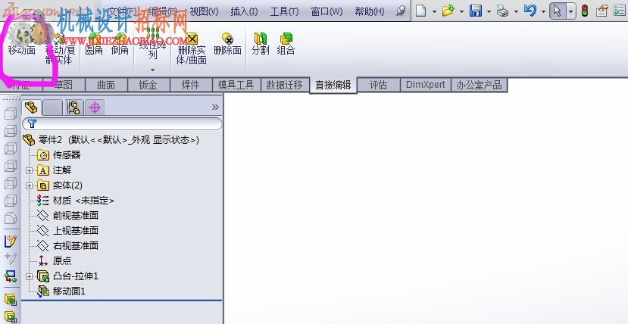
Task: Expand the panel with the >> chevron
Action: 215,107
